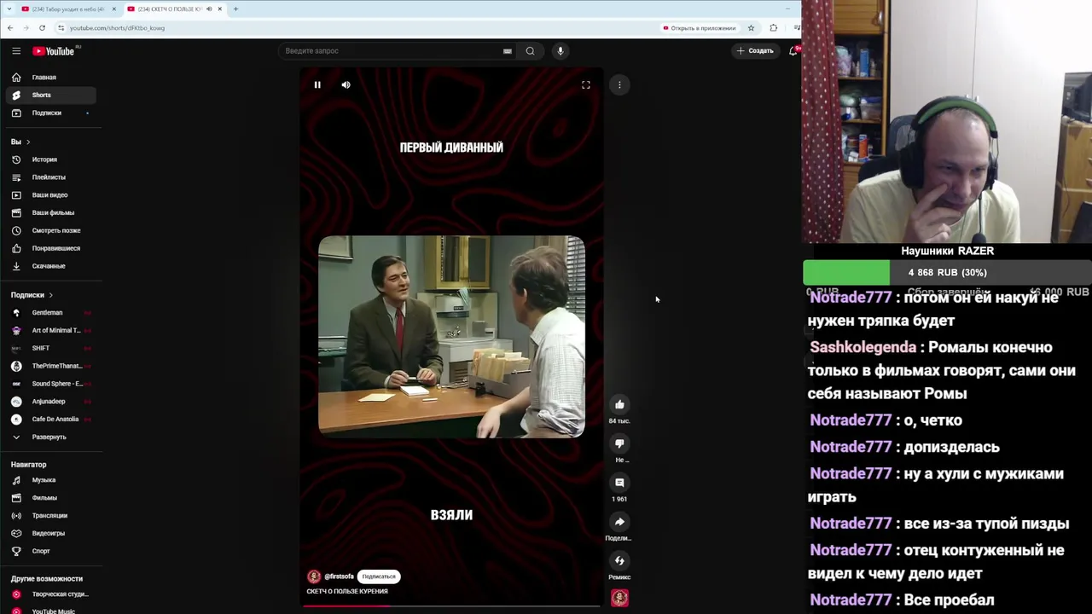Open the three-dot more options menu

point(619,84)
